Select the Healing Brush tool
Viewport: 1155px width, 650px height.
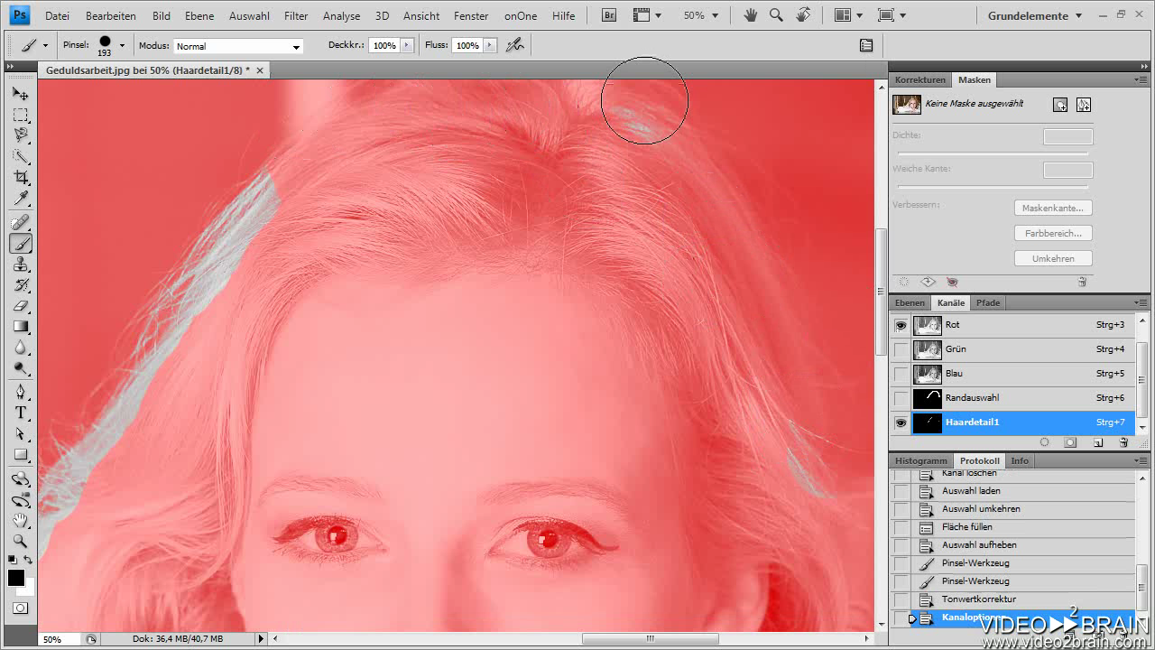coord(21,222)
